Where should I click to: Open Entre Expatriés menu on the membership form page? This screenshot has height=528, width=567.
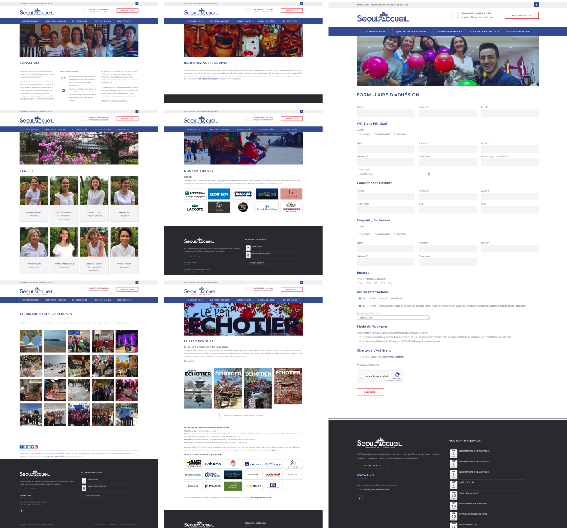coord(450,31)
